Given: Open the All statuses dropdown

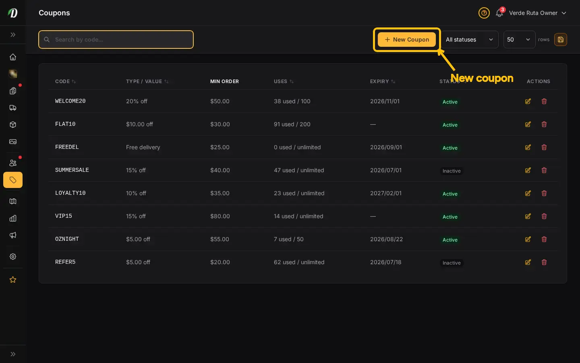Looking at the screenshot, I should [470, 40].
